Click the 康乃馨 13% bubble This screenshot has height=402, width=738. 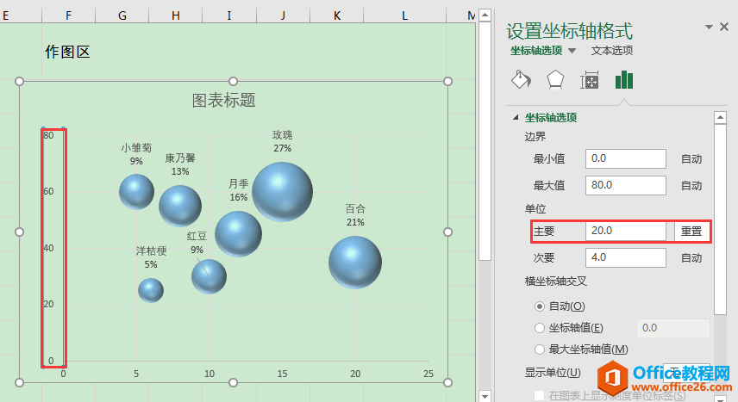tap(180, 206)
